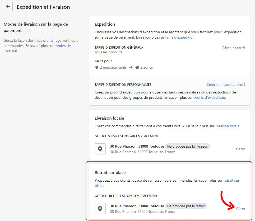Screen dimensions: 255x221
Task: Select Créer un nouveau profil
Action: (226, 84)
